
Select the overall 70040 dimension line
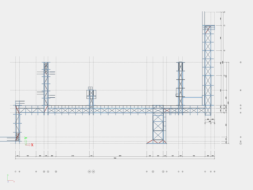tap(115, 158)
